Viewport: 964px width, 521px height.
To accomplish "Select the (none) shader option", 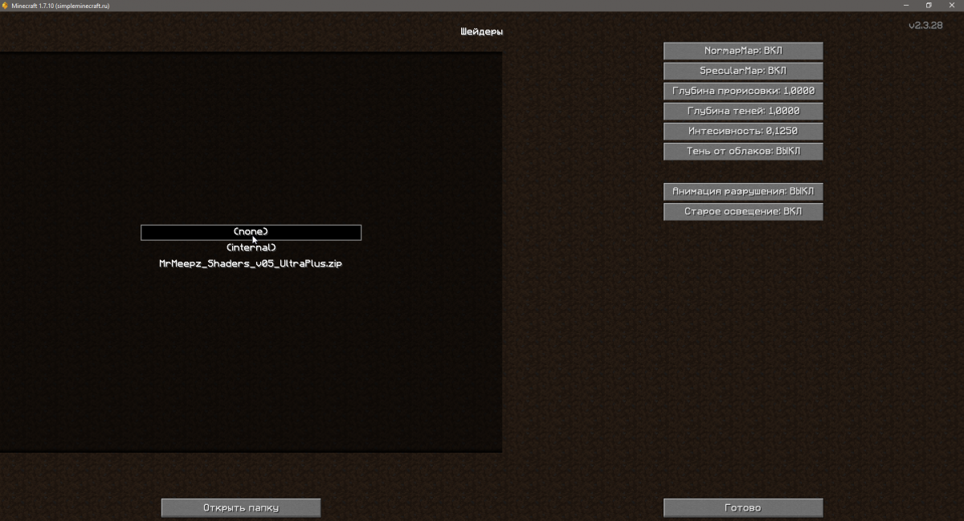I will (x=251, y=232).
